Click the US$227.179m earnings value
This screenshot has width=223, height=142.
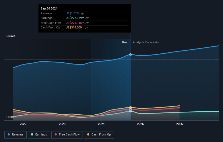tap(75, 18)
